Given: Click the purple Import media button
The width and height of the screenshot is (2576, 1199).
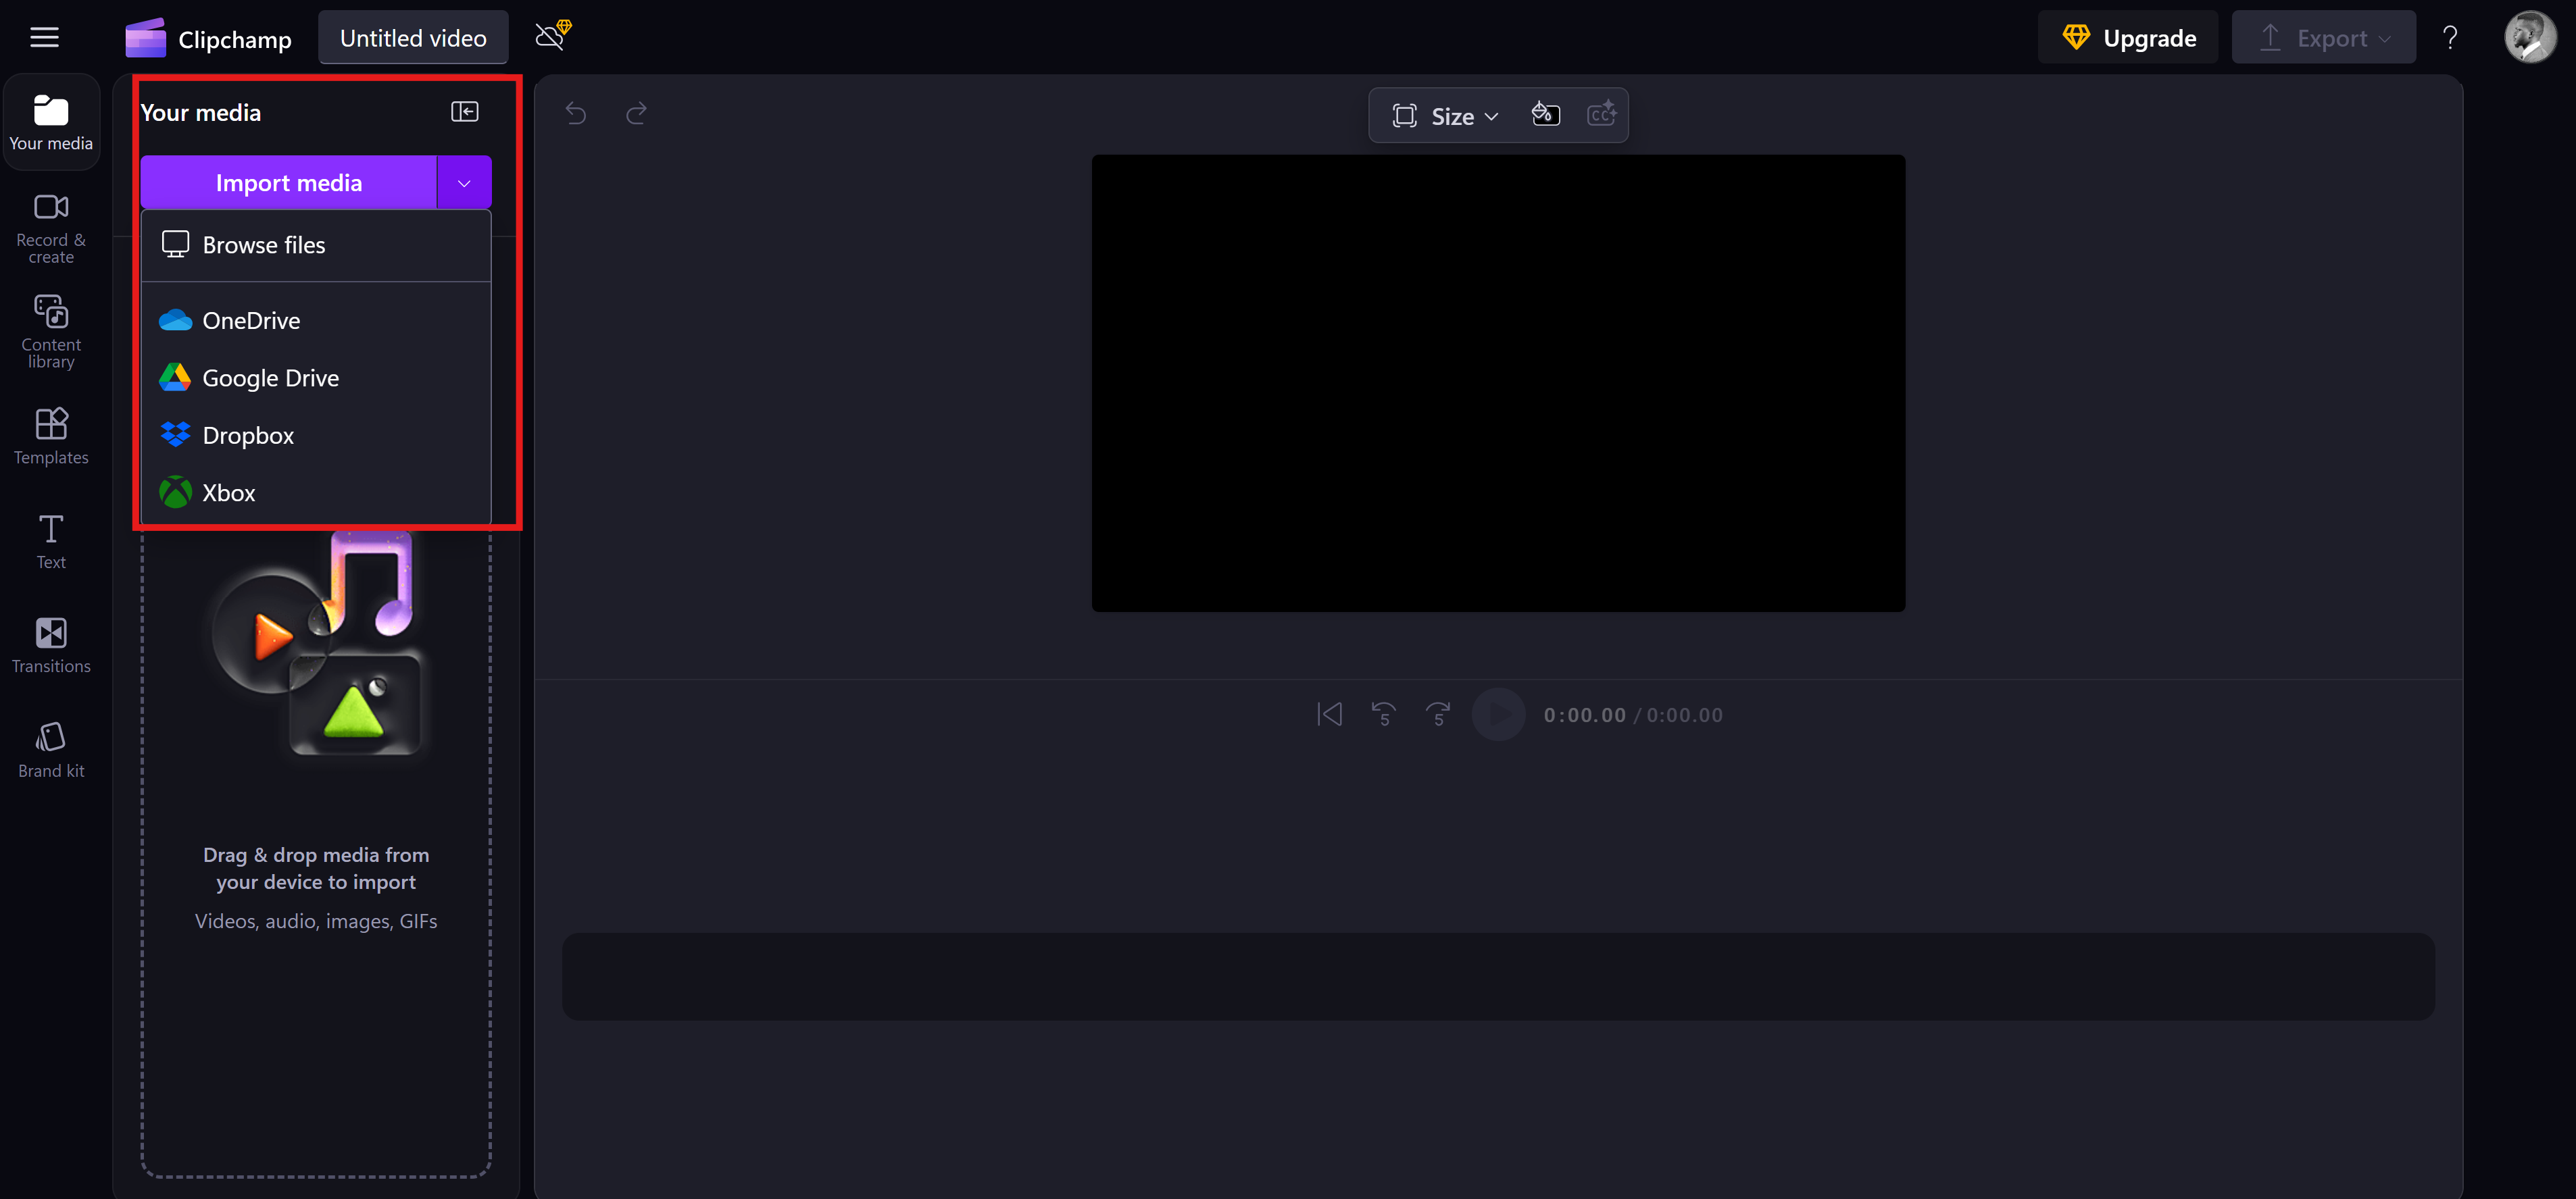Looking at the screenshot, I should point(288,183).
